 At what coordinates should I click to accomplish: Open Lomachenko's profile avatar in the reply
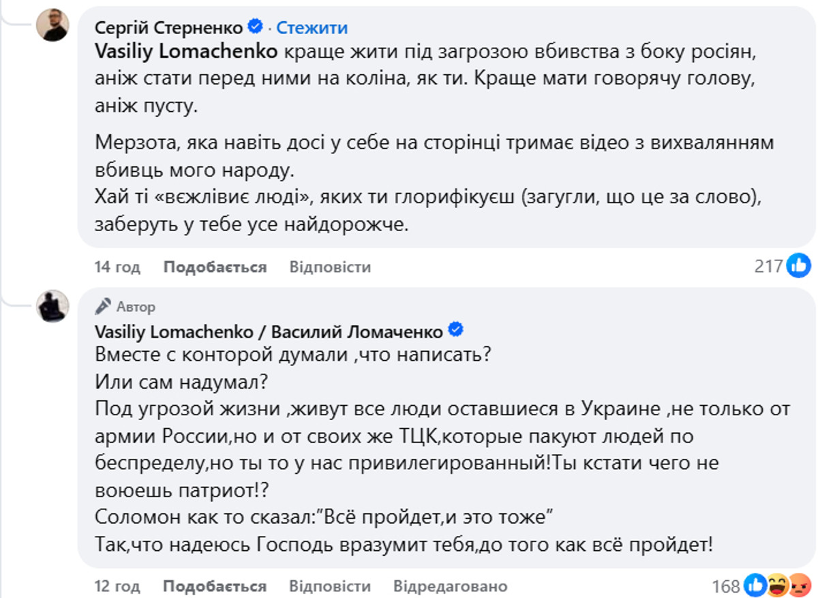coord(52,306)
